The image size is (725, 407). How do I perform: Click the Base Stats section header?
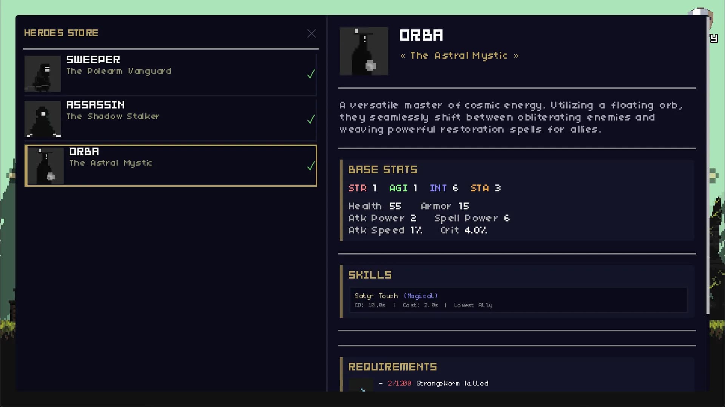click(x=383, y=170)
